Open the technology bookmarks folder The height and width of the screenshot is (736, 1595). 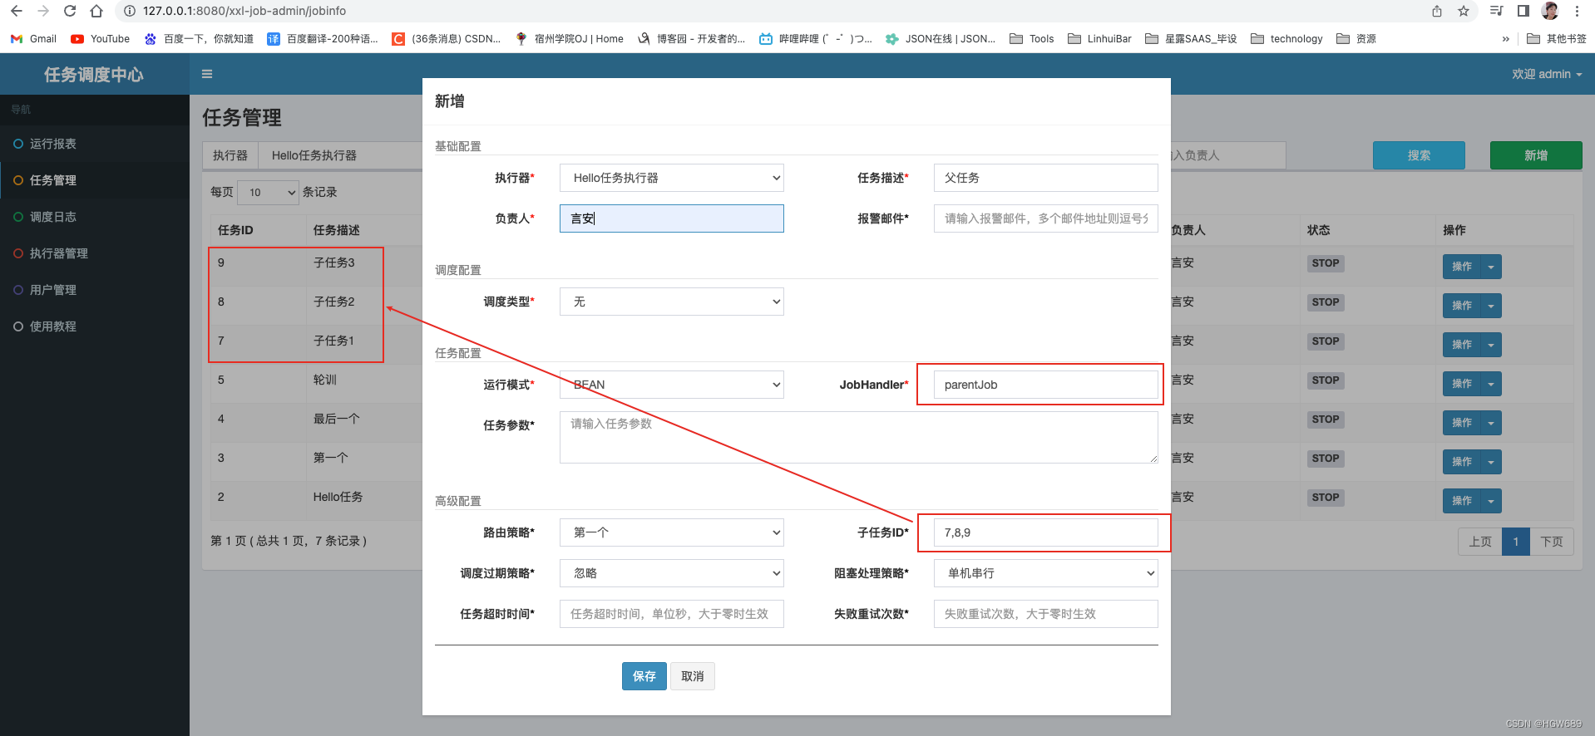[x=1286, y=38]
